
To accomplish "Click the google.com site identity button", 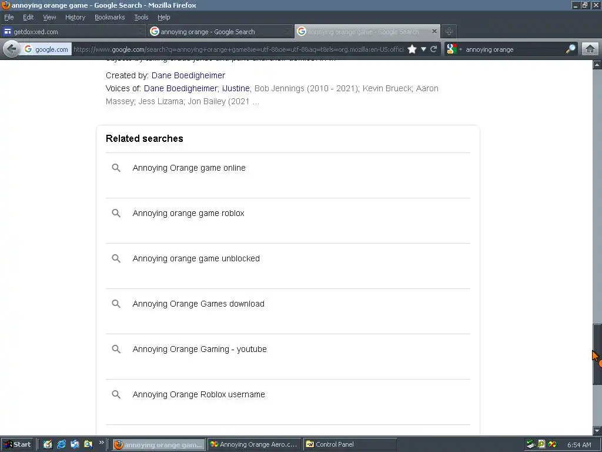I will point(46,49).
